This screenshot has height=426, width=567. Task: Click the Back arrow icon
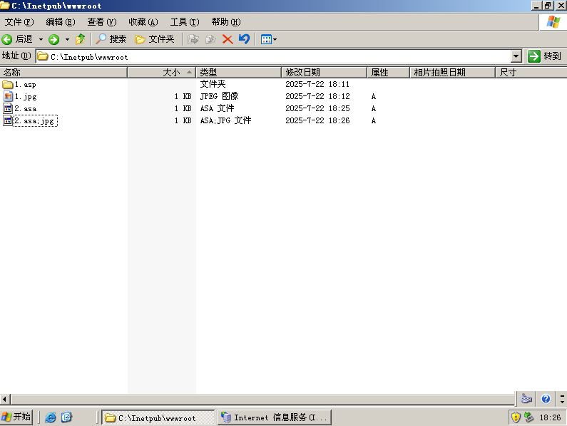7,39
